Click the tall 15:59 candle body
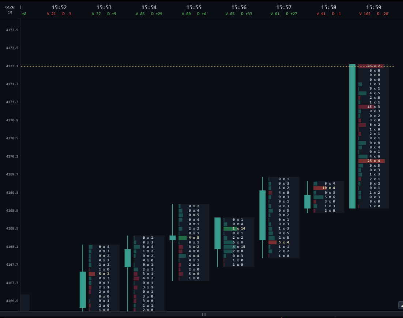Image resolution: width=403 pixels, height=318 pixels. [x=353, y=136]
